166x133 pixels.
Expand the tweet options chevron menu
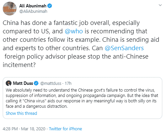click(160, 5)
